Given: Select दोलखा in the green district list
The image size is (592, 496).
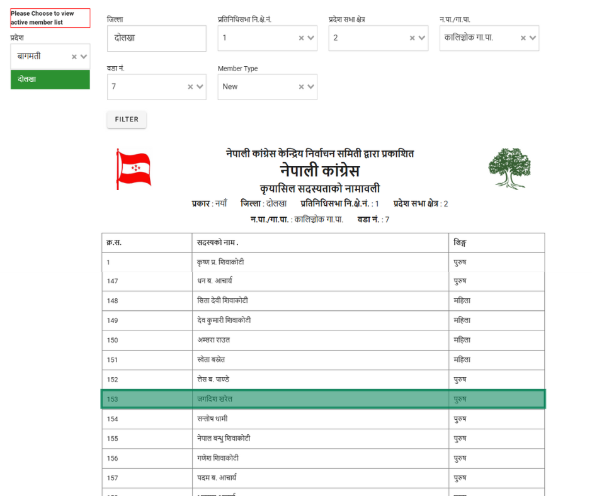Looking at the screenshot, I should point(50,79).
